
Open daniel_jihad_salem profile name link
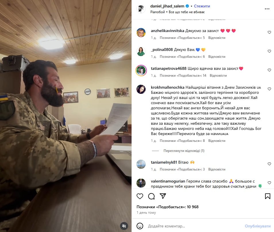[x=167, y=6]
